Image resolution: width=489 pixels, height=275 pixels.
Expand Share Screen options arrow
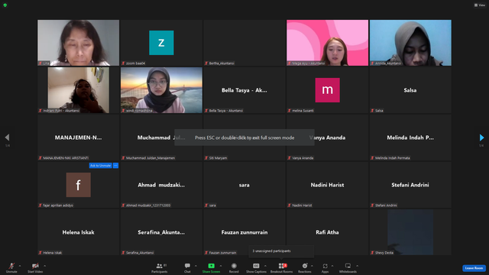pyautogui.click(x=221, y=266)
